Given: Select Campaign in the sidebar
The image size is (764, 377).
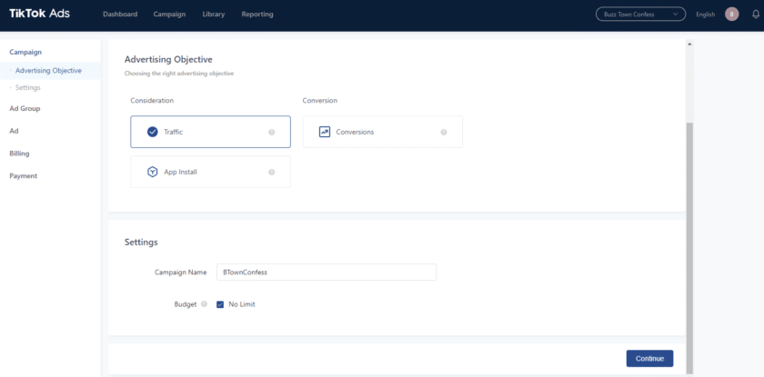Looking at the screenshot, I should (x=25, y=52).
